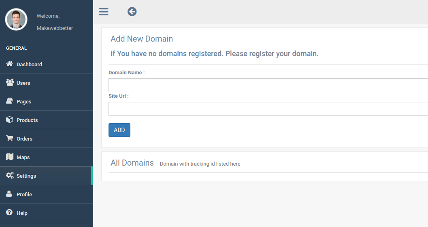Select the Orders sidebar entry
Image resolution: width=428 pixels, height=227 pixels.
[47, 139]
